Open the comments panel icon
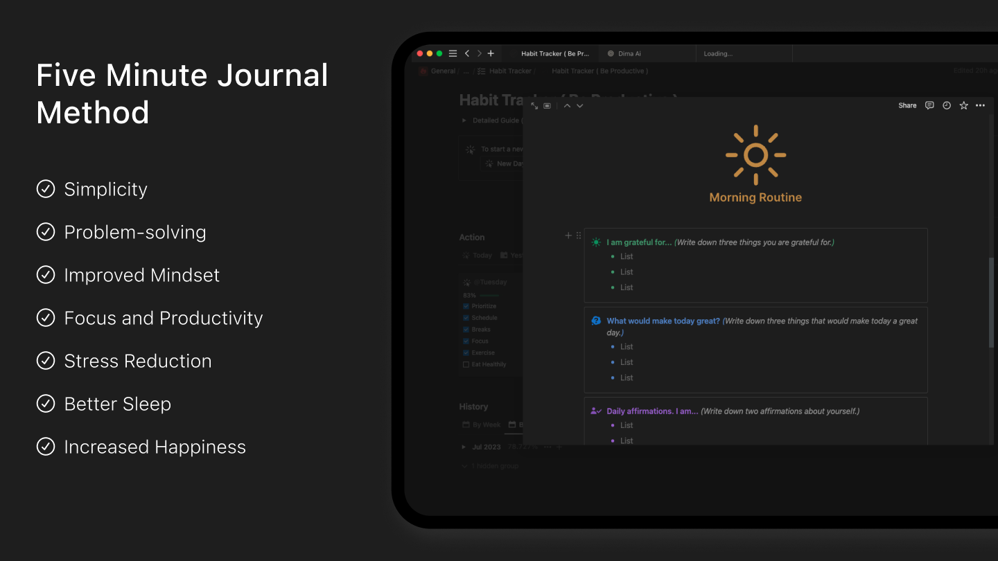Viewport: 998px width, 561px height. pyautogui.click(x=929, y=105)
